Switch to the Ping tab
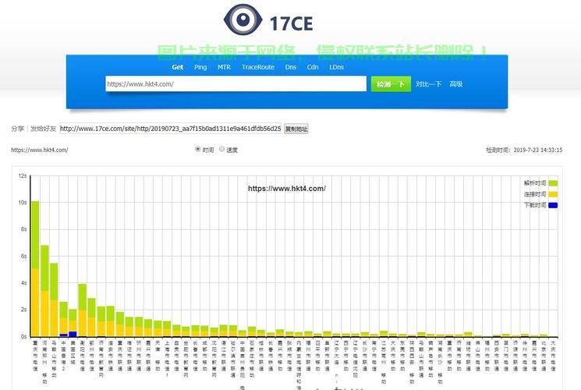Screen dimensions: 581x390 click(x=200, y=67)
